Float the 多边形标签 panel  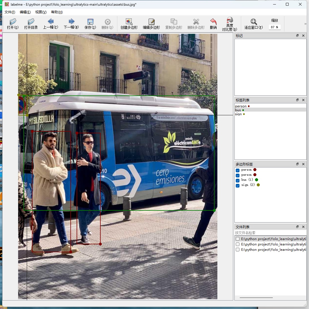pyautogui.click(x=297, y=164)
